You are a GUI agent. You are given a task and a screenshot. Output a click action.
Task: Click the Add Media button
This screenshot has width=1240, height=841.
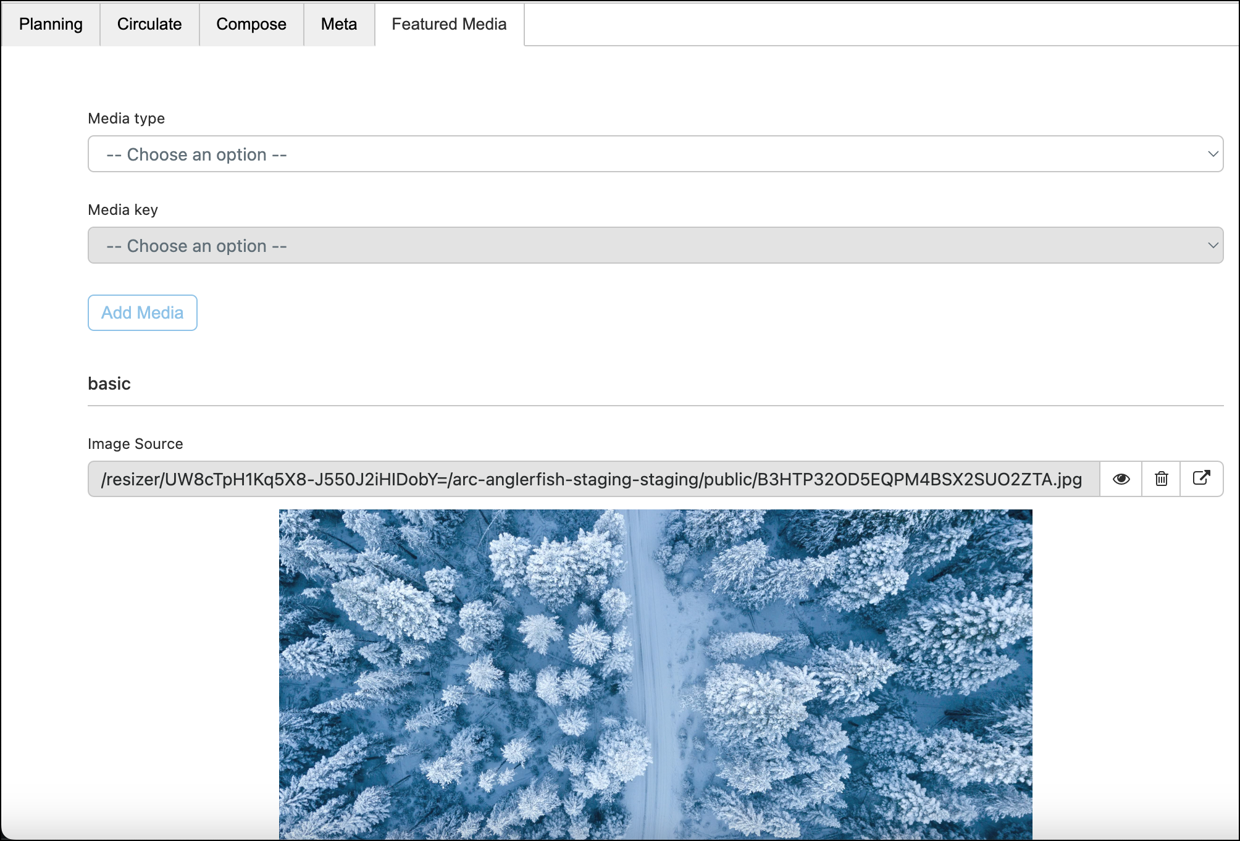pyautogui.click(x=143, y=313)
